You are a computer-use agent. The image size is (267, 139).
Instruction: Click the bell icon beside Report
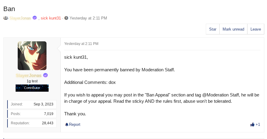67,125
